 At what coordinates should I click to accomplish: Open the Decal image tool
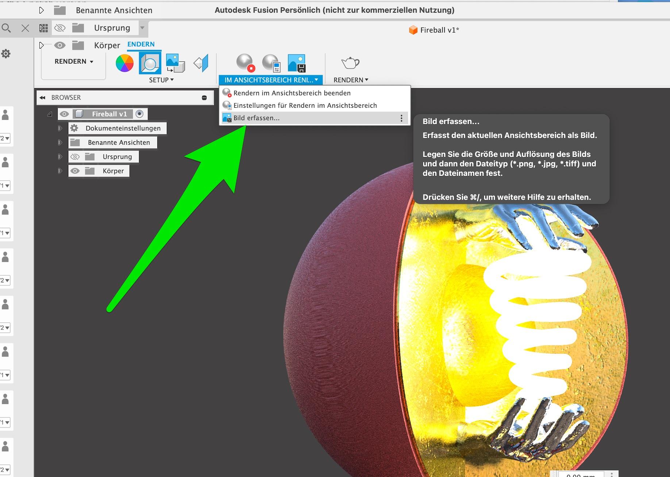[x=175, y=63]
